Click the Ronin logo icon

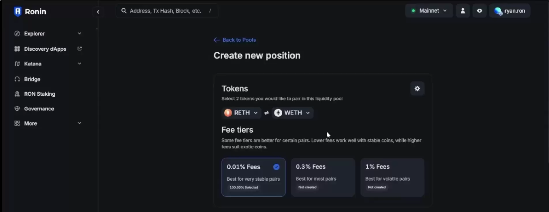(18, 12)
